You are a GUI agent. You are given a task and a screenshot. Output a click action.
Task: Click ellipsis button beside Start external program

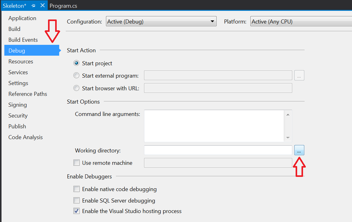pos(299,75)
